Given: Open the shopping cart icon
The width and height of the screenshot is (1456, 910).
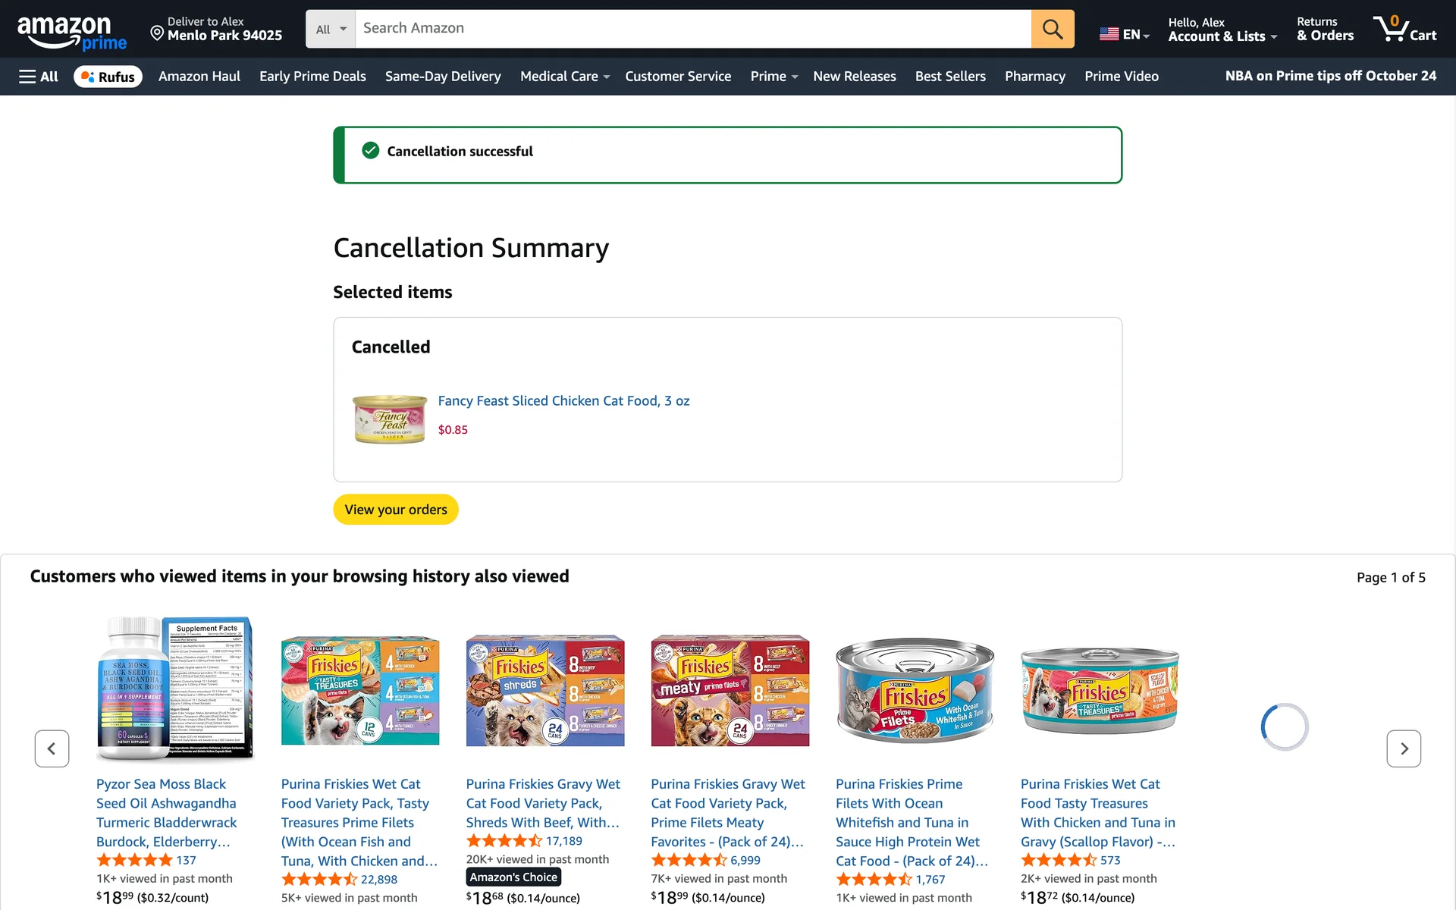Looking at the screenshot, I should point(1404,29).
